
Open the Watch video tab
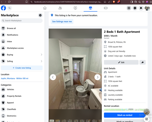click(x=75, y=8)
